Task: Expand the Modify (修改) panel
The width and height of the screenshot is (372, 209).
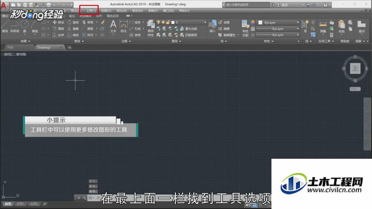Action: (79, 41)
